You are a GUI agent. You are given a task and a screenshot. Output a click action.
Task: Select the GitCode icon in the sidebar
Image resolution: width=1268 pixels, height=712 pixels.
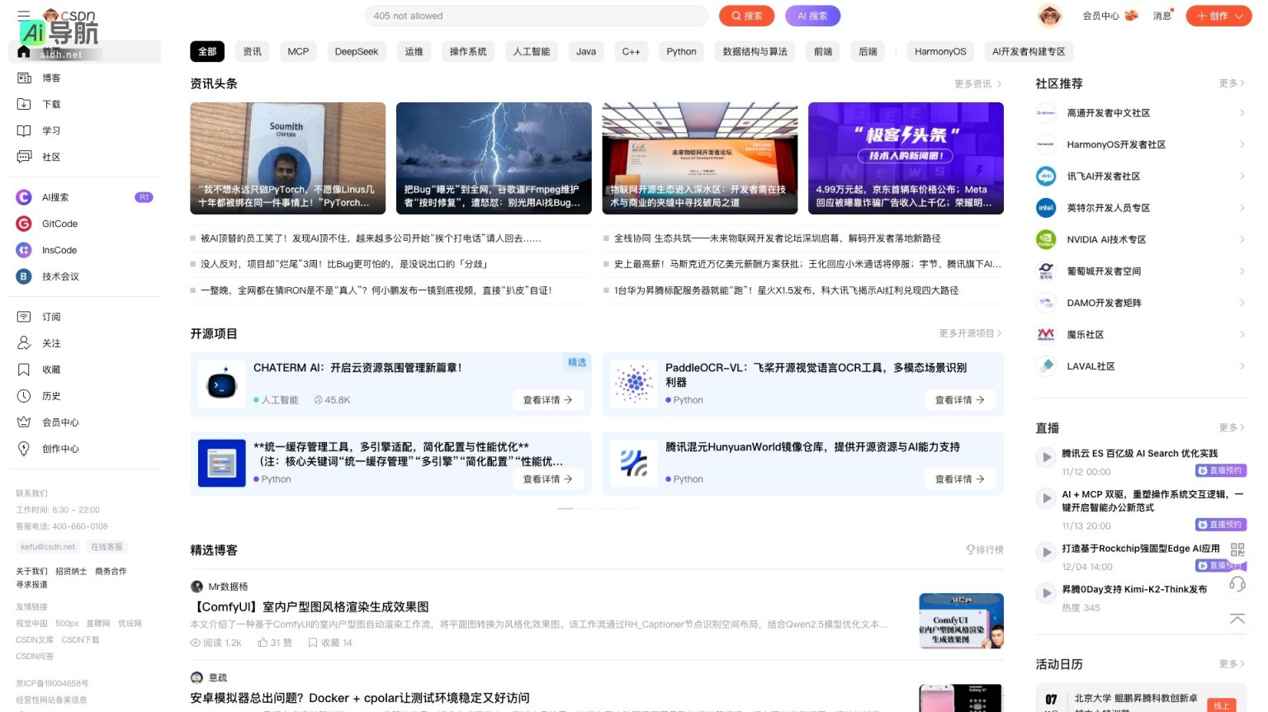pos(23,224)
